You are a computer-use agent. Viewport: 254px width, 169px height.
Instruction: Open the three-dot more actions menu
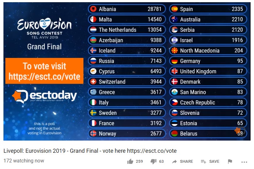coord(244,162)
